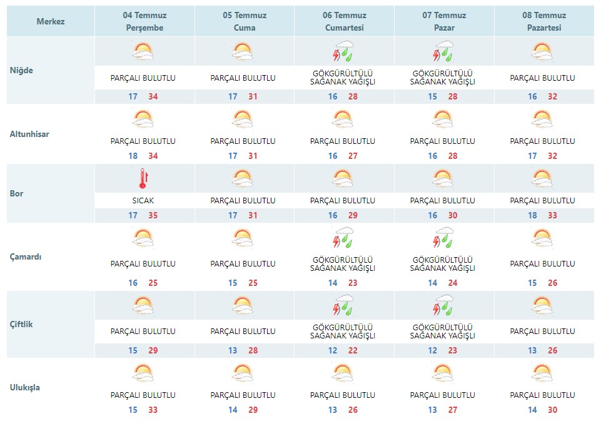The height and width of the screenshot is (431, 606).
Task: Click Niğde's thunderstorm icon on 07 Temmuz
Action: [443, 51]
